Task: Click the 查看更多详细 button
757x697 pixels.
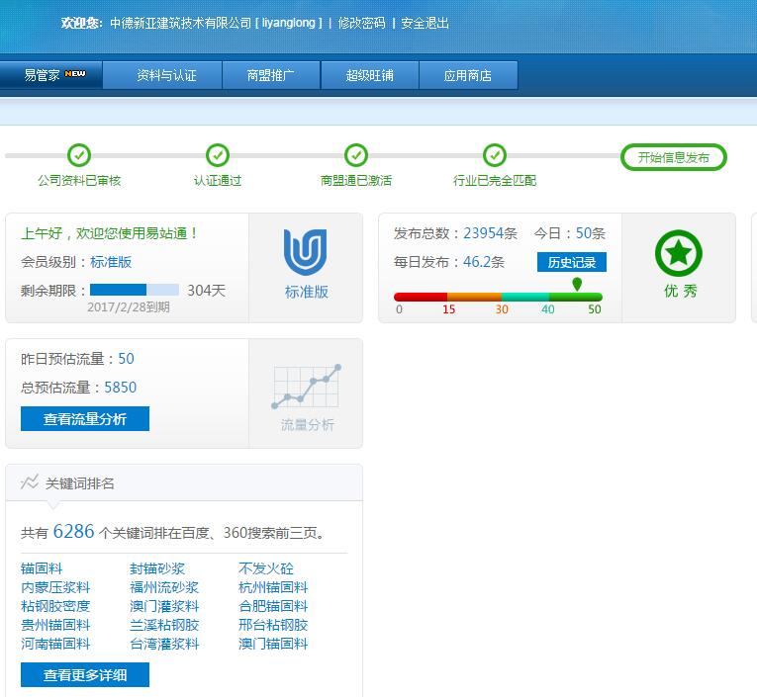Action: point(85,675)
